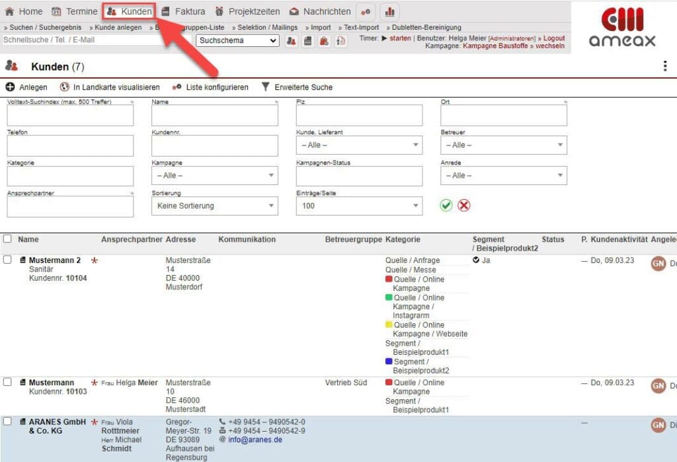
Task: Click the contacts icon next to the Suchschema dropdown
Action: (292, 41)
